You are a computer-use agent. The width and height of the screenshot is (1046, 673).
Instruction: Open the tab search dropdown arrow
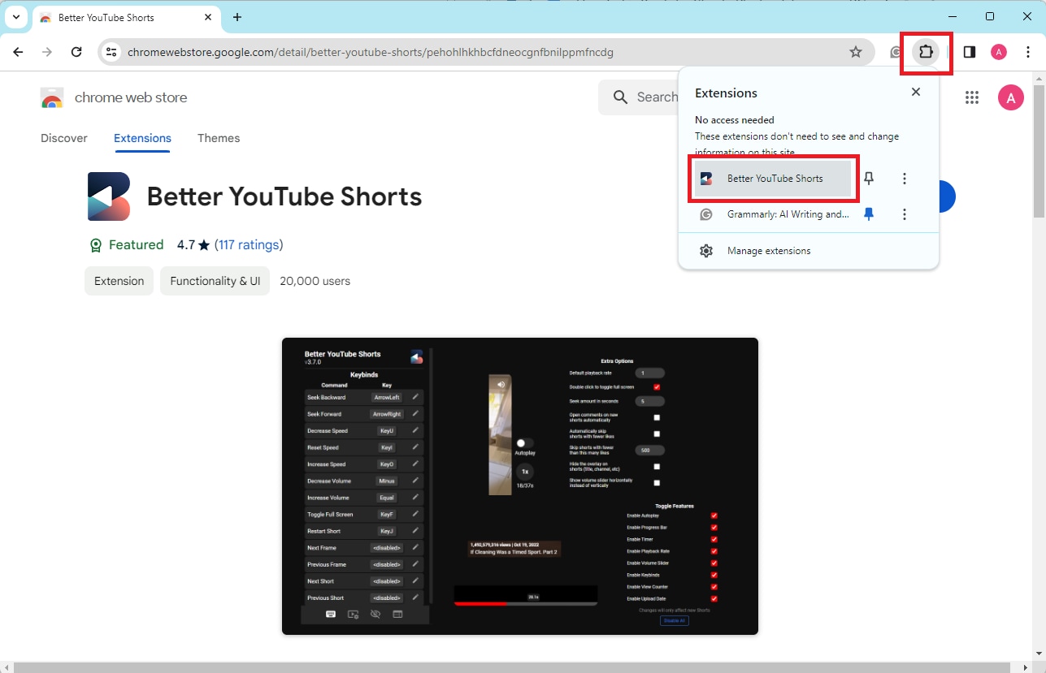tap(16, 17)
